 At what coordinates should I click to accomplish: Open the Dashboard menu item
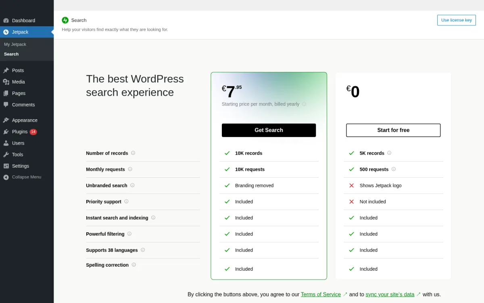27,21
